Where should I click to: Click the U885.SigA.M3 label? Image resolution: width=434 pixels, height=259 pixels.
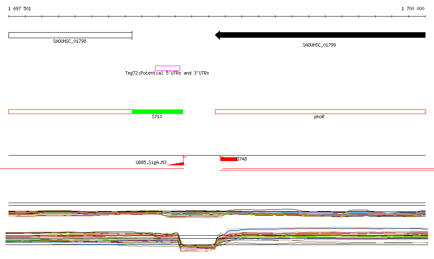151,162
